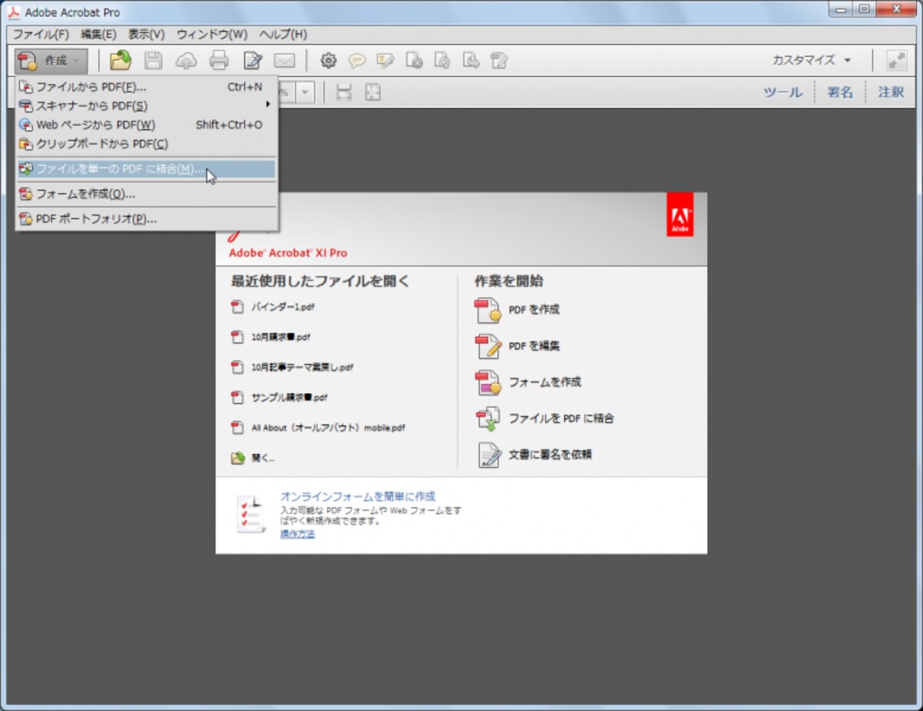Open the ツール pane

(782, 92)
